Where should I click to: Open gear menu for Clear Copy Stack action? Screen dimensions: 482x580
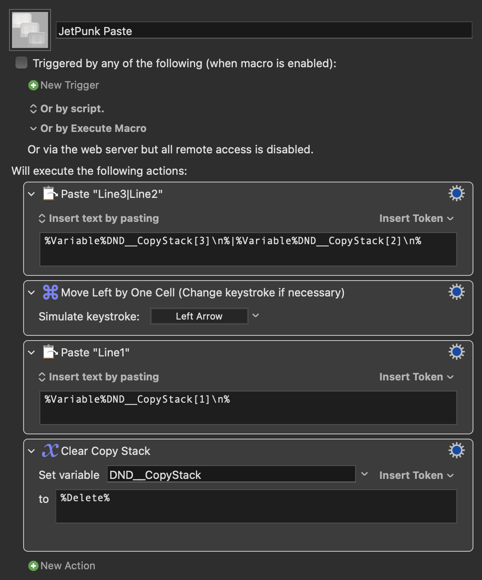coord(457,451)
